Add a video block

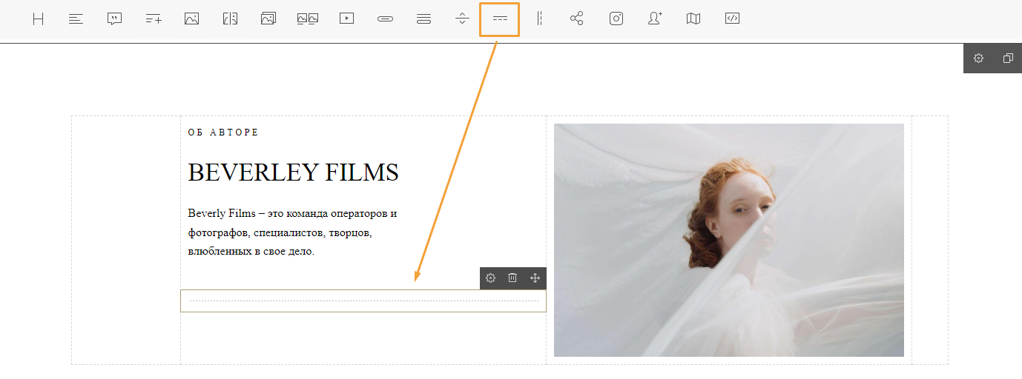tap(346, 19)
